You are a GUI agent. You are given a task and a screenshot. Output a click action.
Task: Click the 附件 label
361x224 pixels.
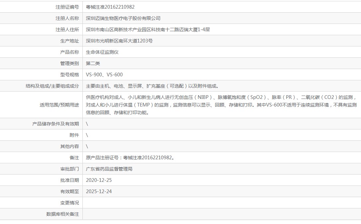[74, 135]
